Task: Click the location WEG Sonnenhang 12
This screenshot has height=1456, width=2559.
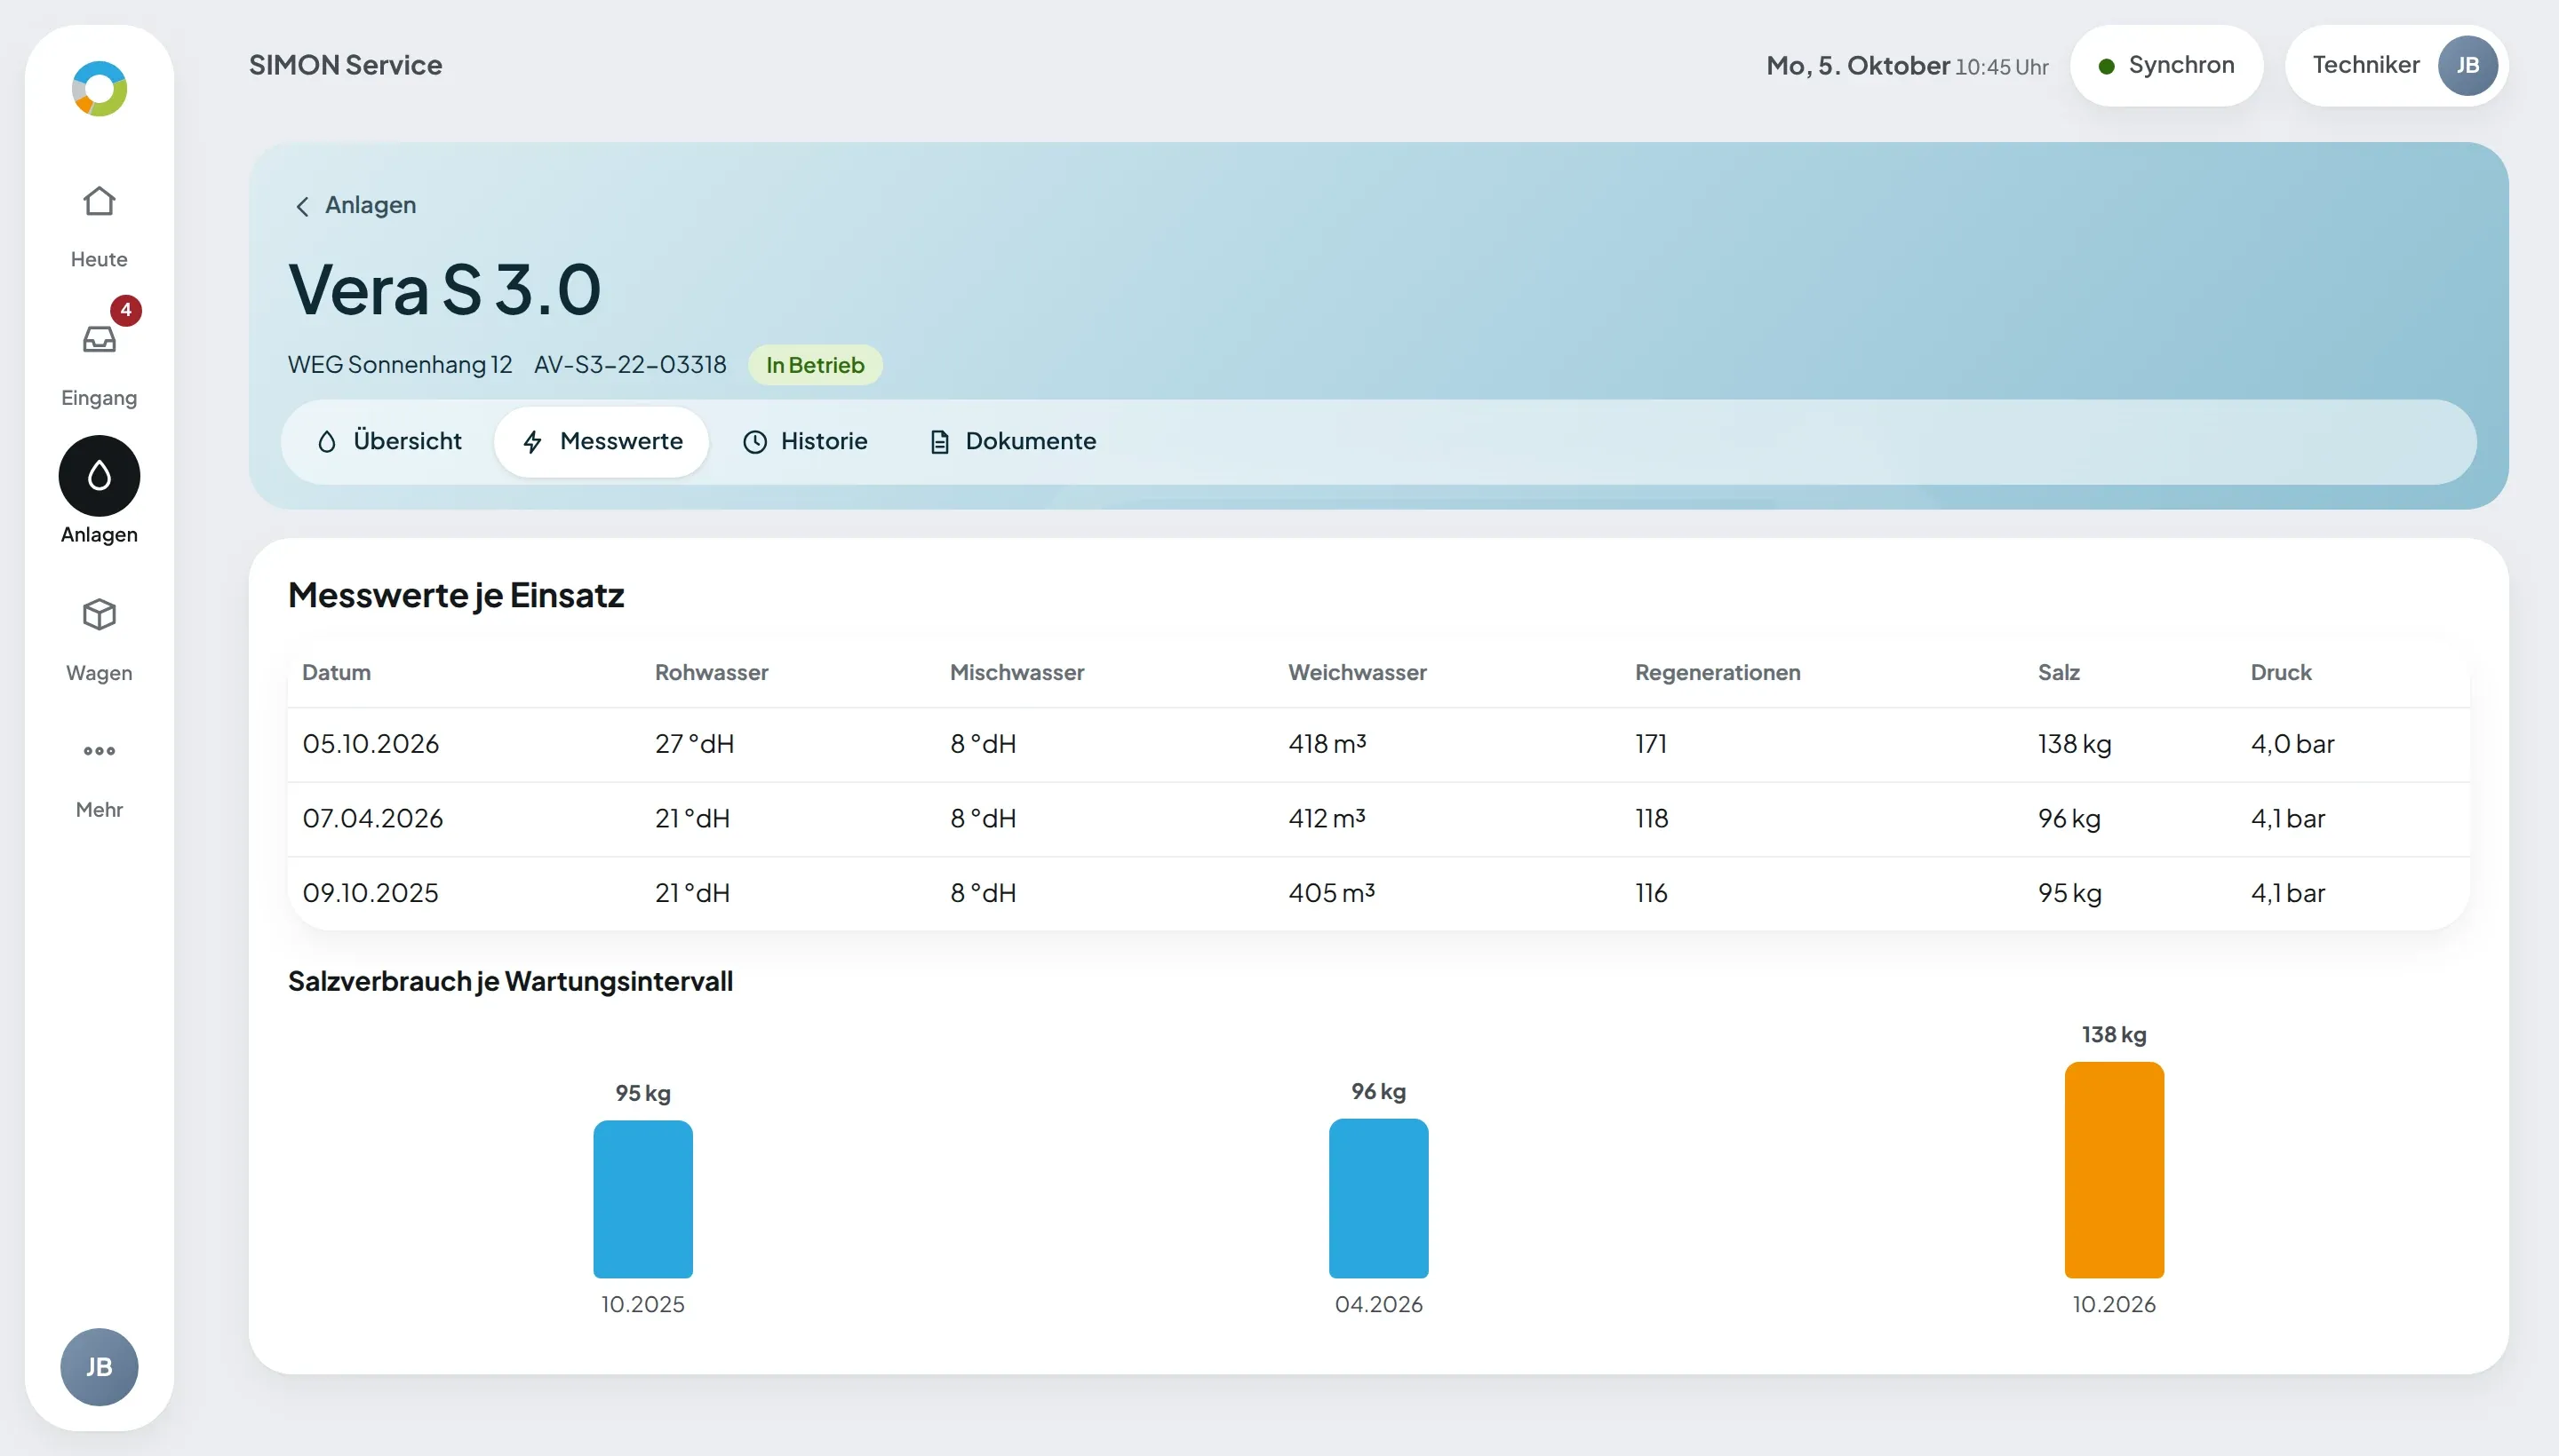Action: [x=401, y=365]
